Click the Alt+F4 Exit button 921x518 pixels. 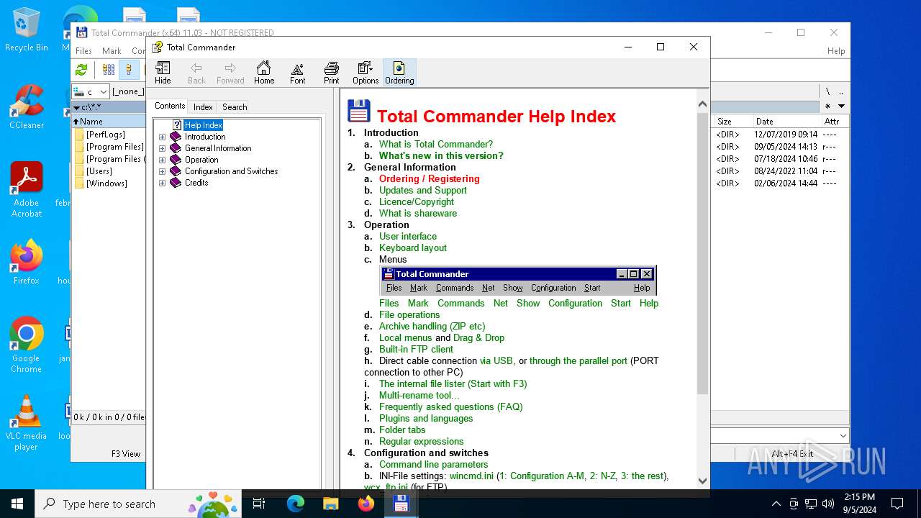point(792,453)
